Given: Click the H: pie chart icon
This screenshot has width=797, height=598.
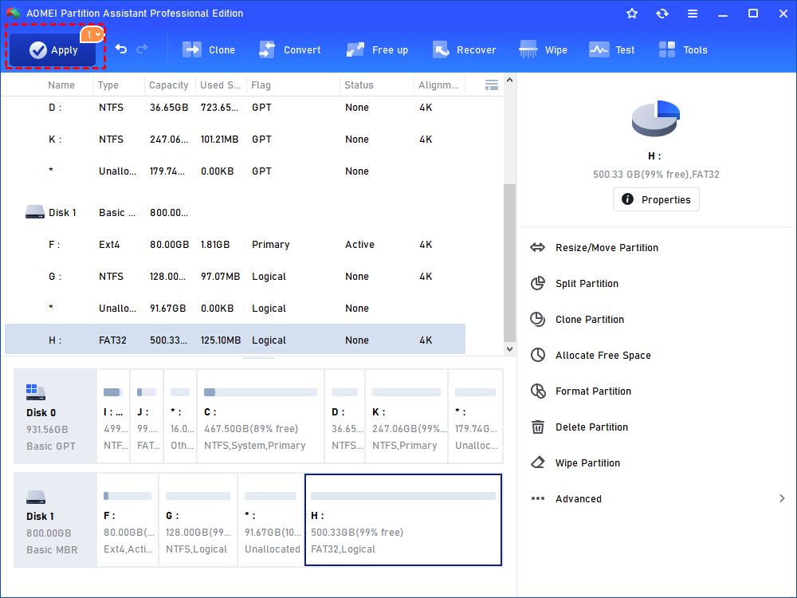Looking at the screenshot, I should tap(655, 119).
